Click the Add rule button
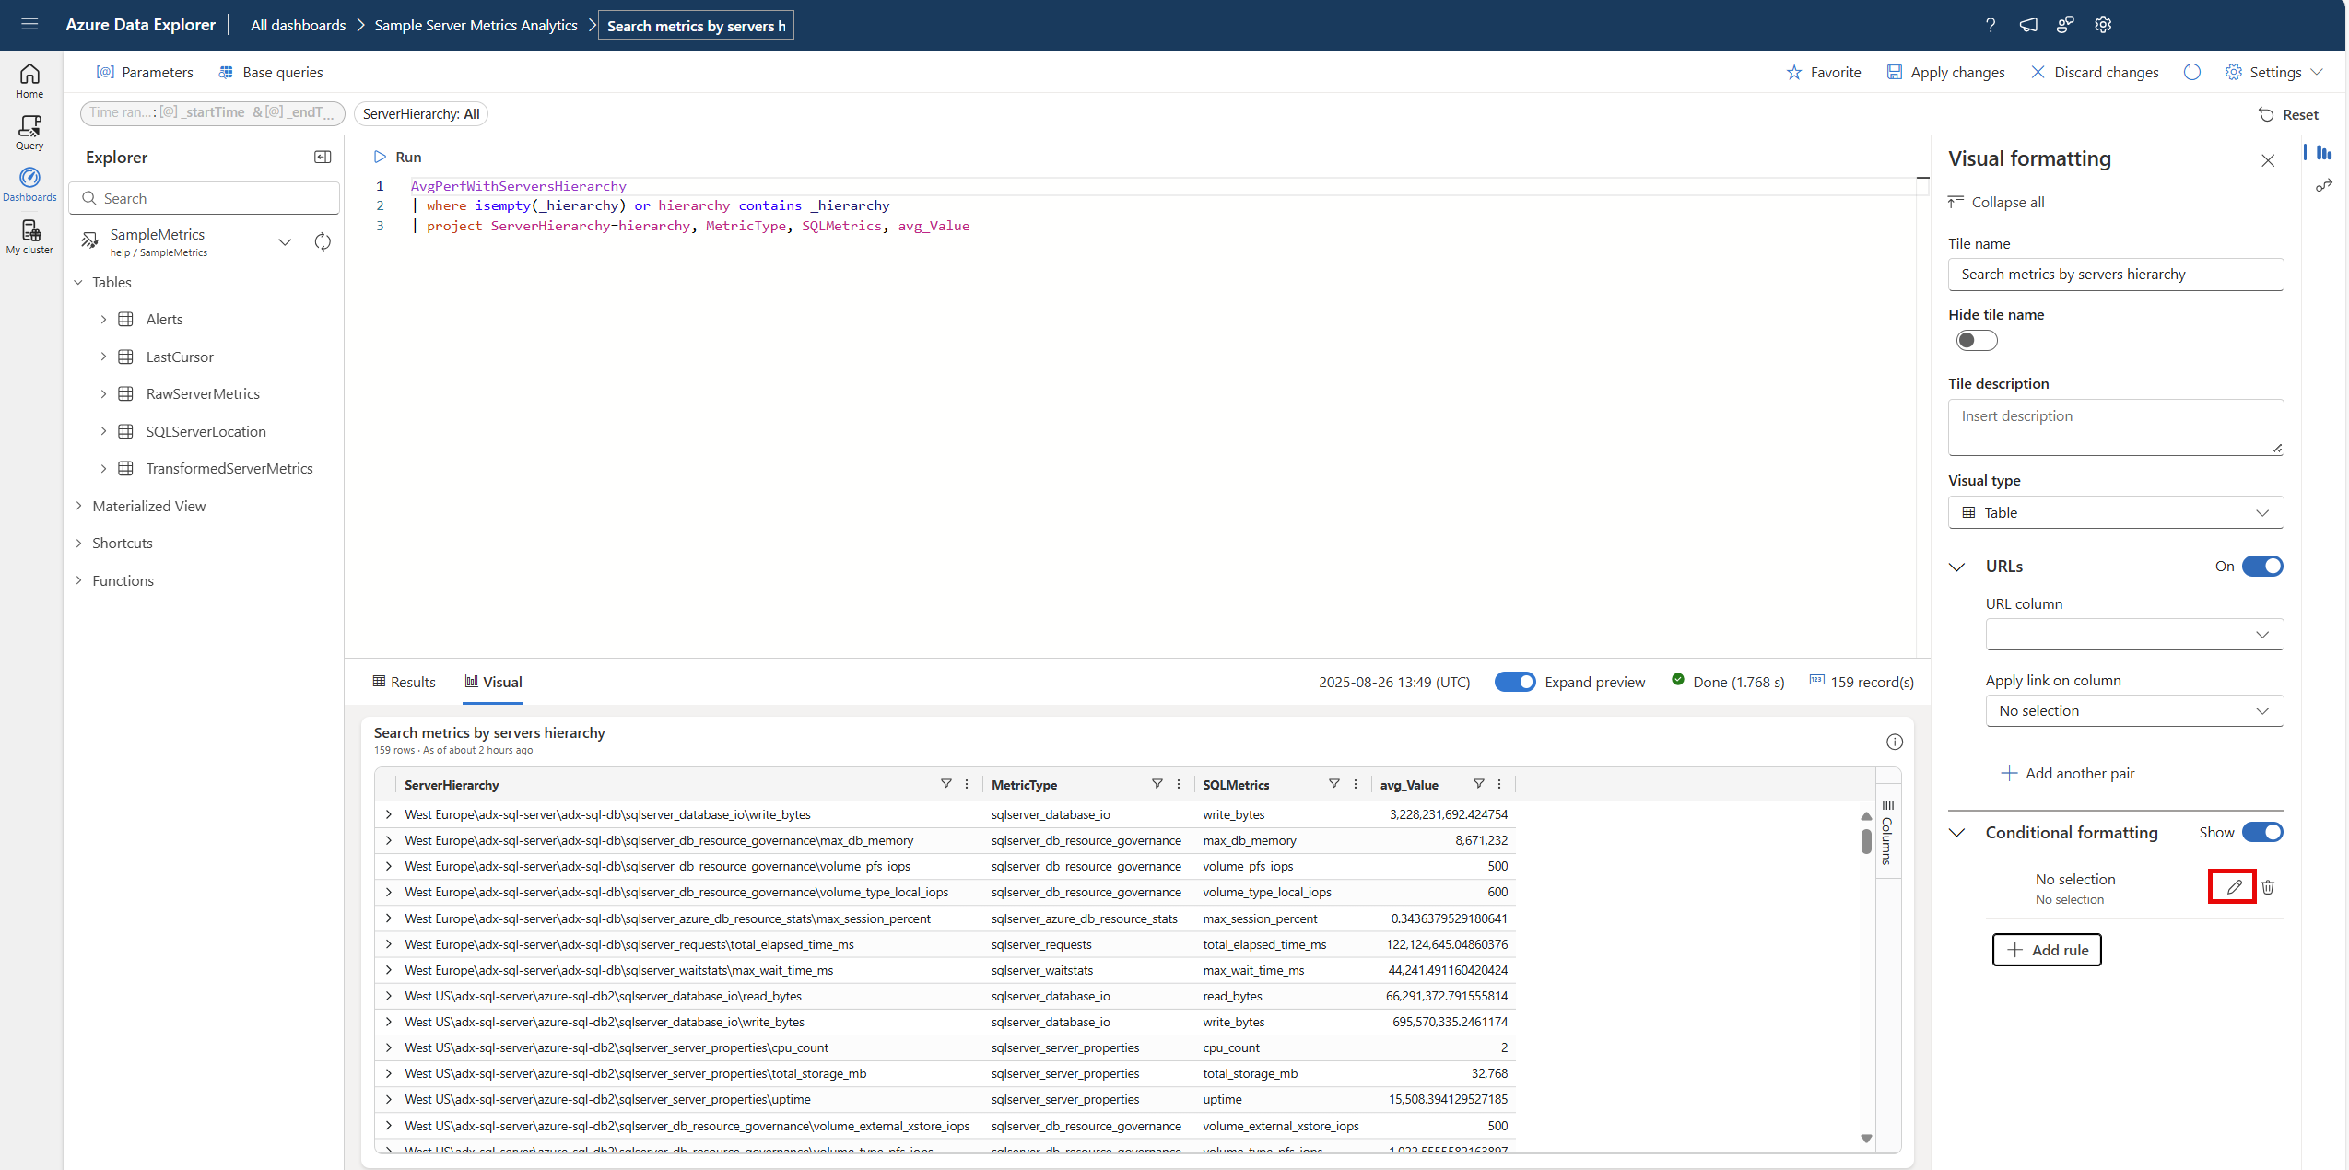Viewport: 2349px width, 1170px height. [2046, 949]
